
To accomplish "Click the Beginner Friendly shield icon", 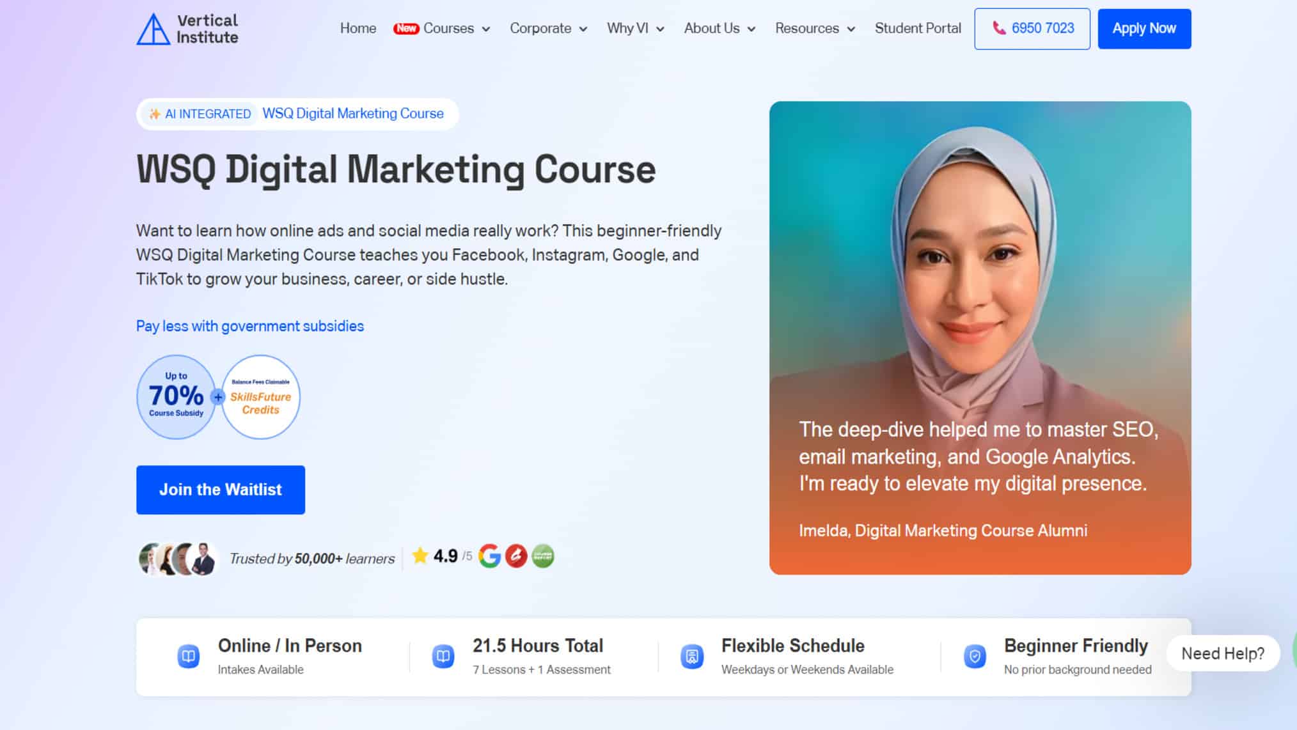I will click(975, 656).
